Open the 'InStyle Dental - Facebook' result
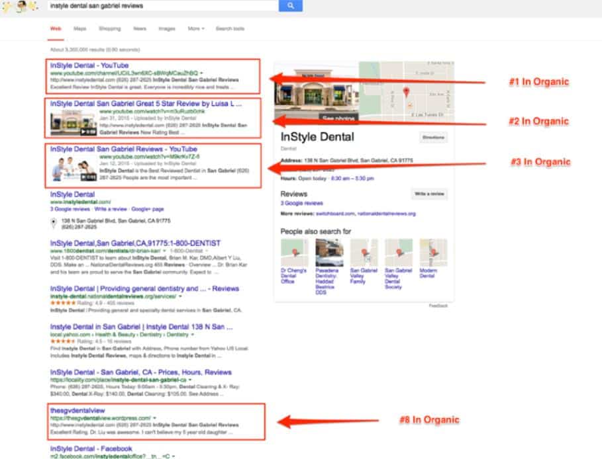602x459 pixels. pos(91,448)
